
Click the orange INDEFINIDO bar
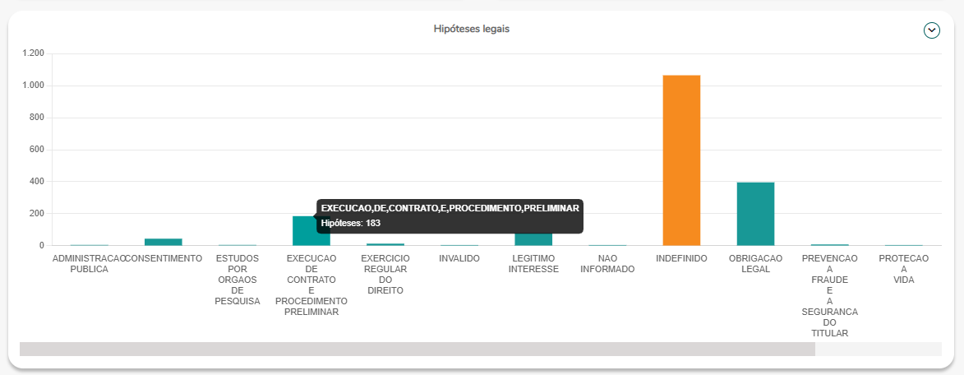click(681, 160)
